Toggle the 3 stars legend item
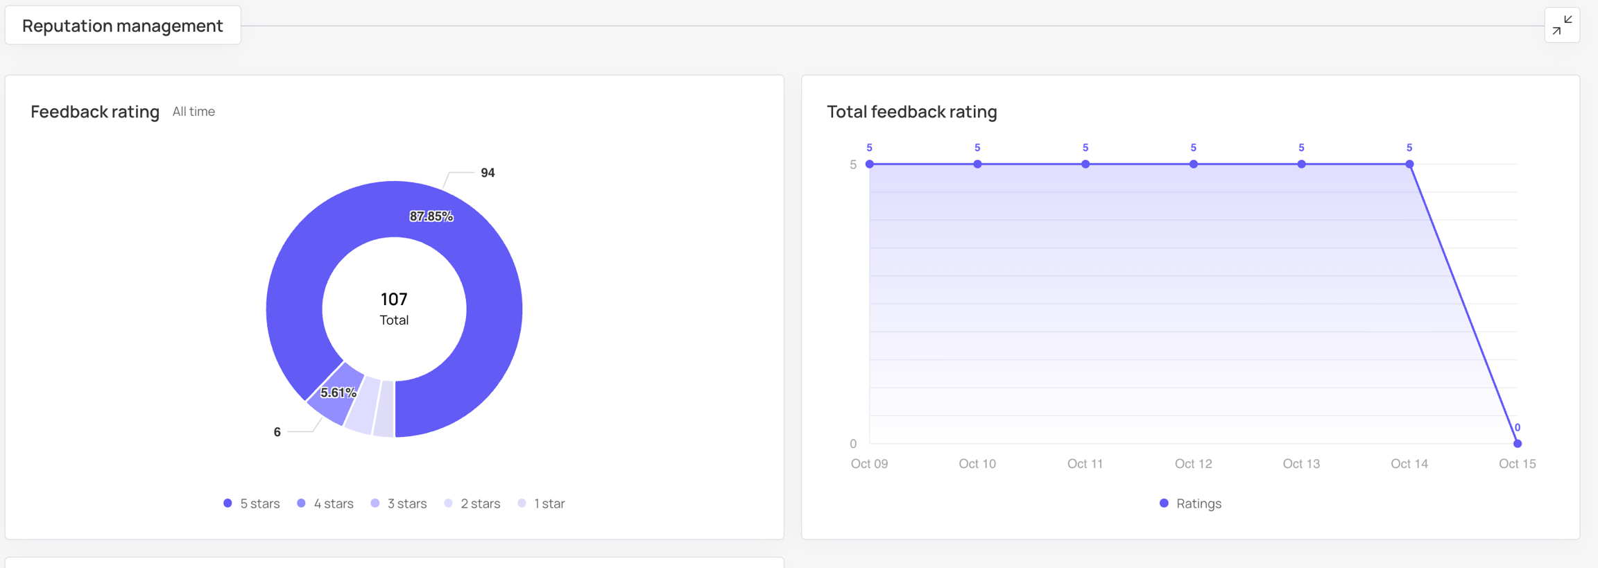 pos(399,504)
